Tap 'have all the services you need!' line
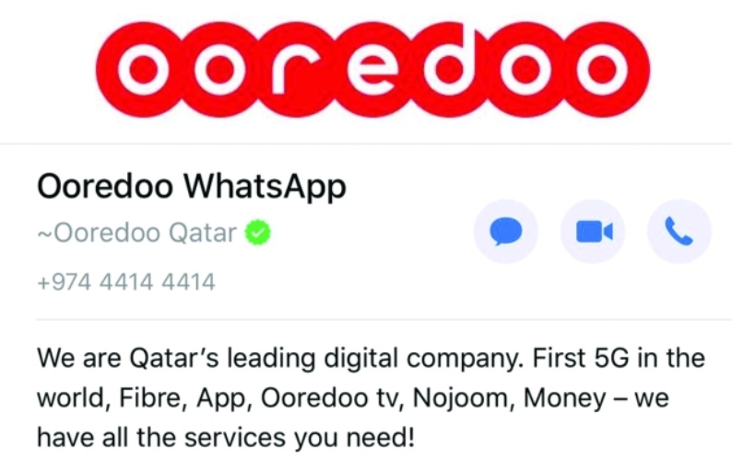 pyautogui.click(x=226, y=438)
